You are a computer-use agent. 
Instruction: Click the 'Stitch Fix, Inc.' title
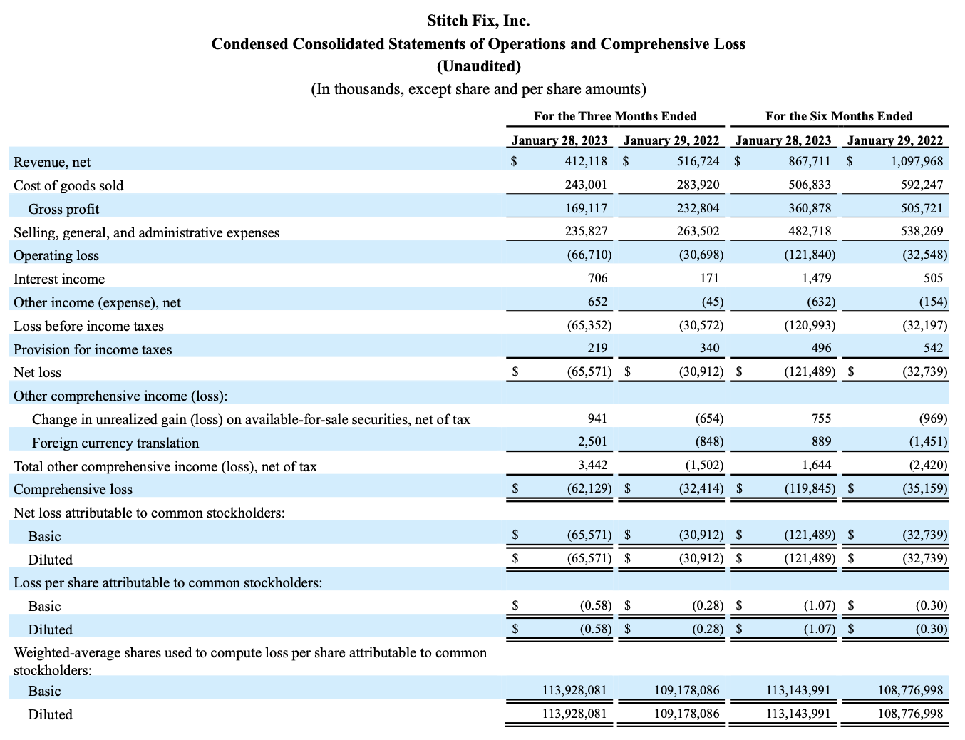(x=478, y=21)
